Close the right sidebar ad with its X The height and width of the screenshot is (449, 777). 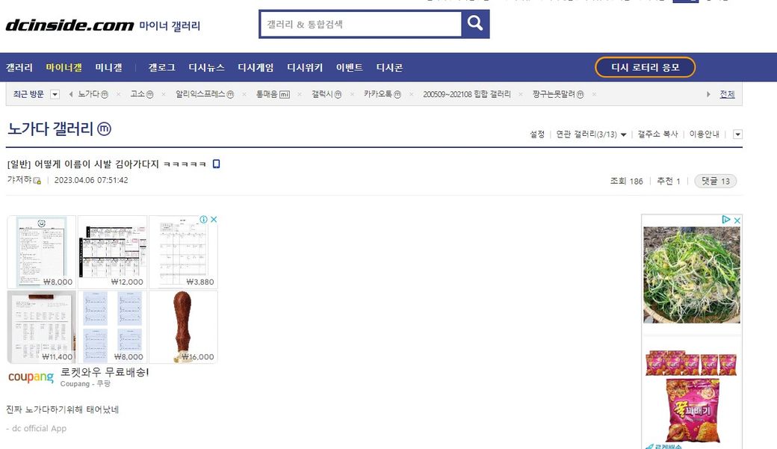[x=737, y=220]
